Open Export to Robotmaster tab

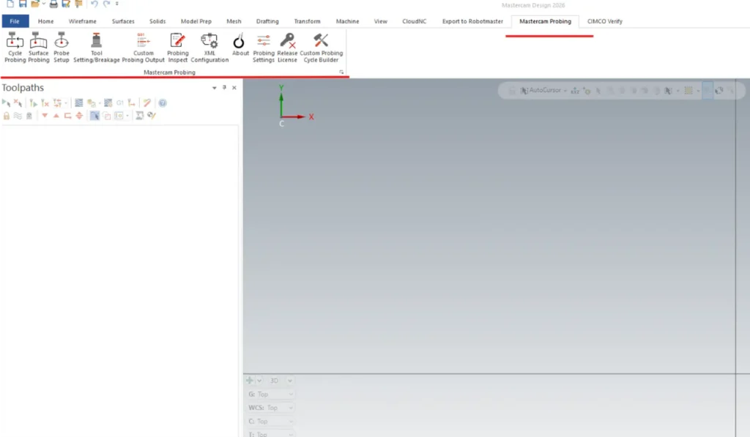(x=472, y=21)
